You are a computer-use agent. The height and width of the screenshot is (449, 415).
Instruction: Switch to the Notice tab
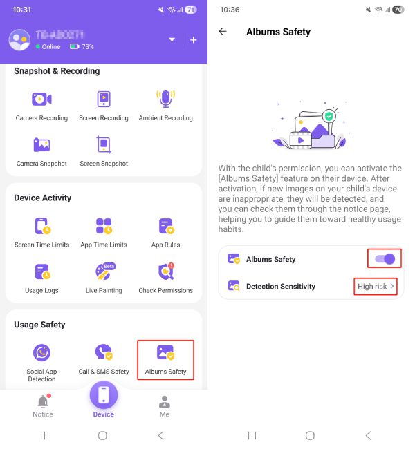[43, 406]
